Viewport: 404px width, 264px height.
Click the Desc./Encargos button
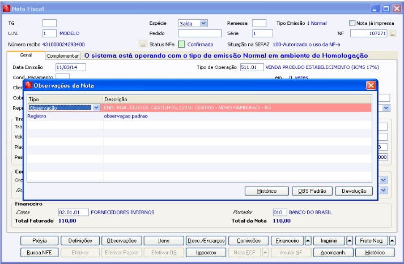(206, 241)
